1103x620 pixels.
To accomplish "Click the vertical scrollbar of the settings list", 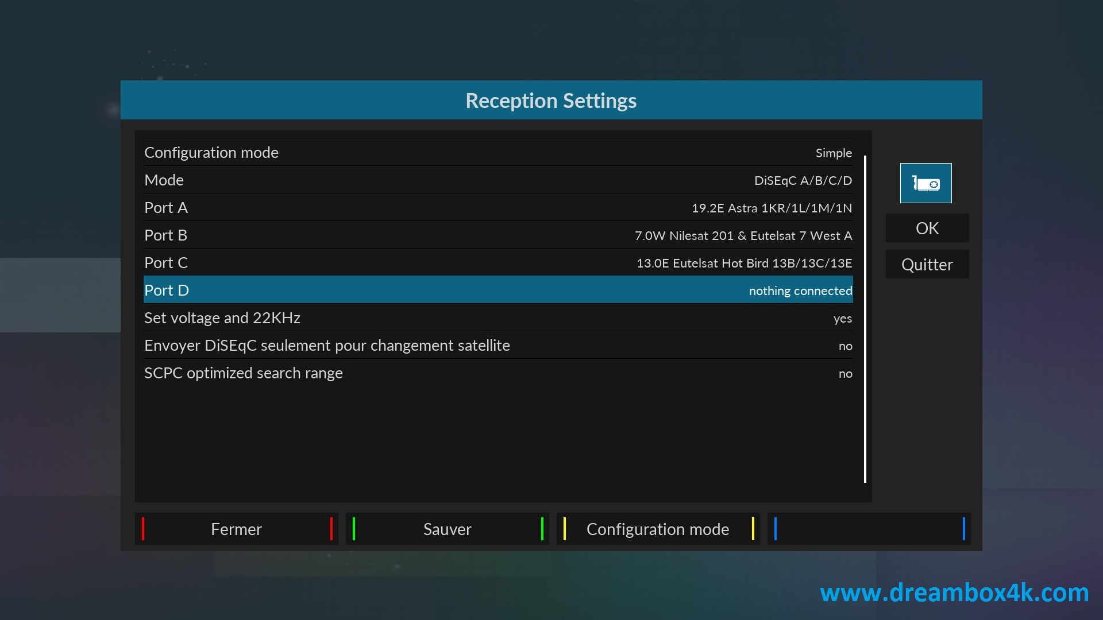I will point(865,319).
